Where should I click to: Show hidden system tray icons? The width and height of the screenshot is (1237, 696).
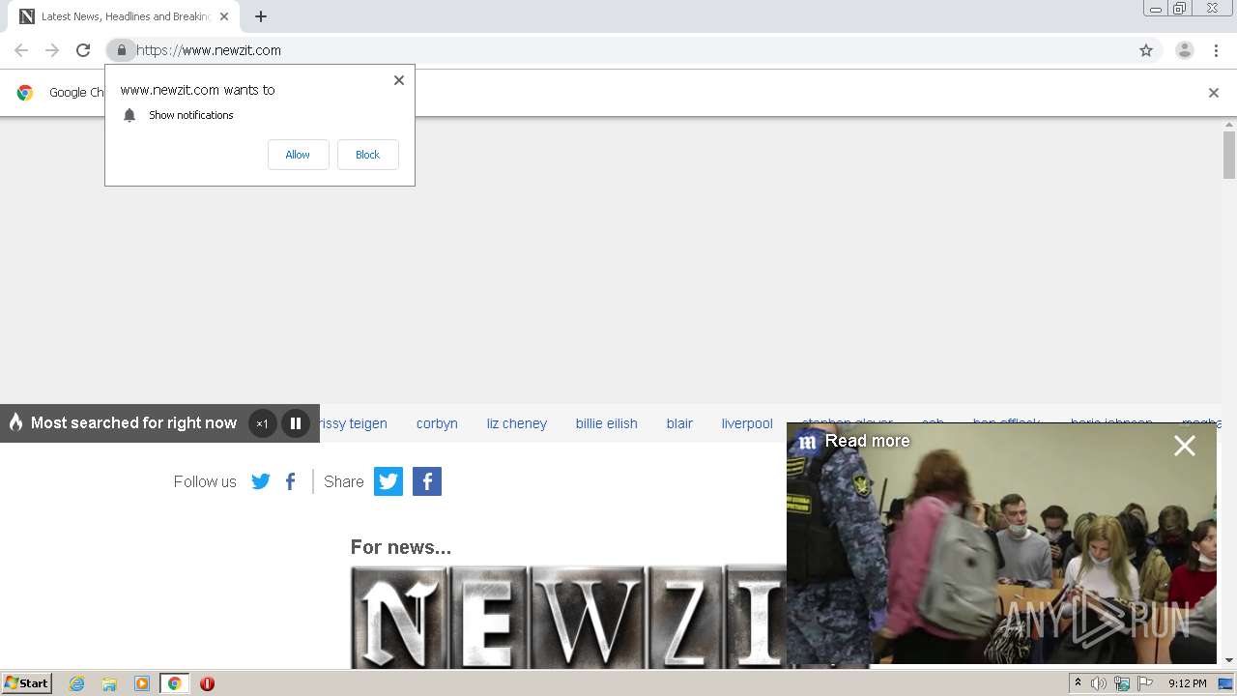(1078, 683)
